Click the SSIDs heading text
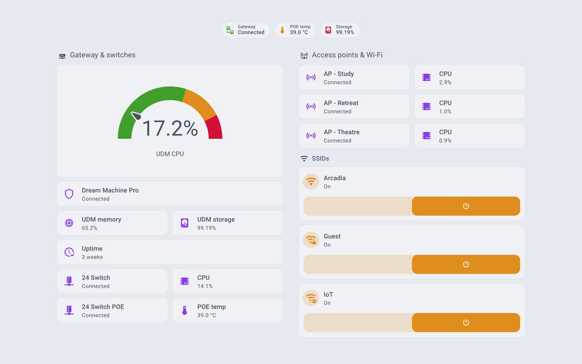 (321, 159)
